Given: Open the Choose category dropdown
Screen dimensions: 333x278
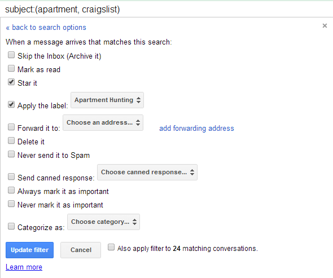Looking at the screenshot, I should (x=103, y=222).
